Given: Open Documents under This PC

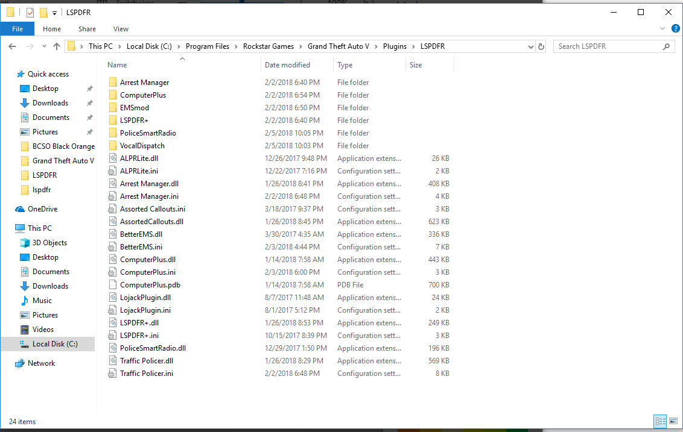Looking at the screenshot, I should [51, 272].
